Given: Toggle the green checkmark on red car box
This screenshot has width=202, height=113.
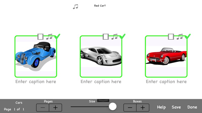Looking at the screenshot, I should click(x=188, y=36).
